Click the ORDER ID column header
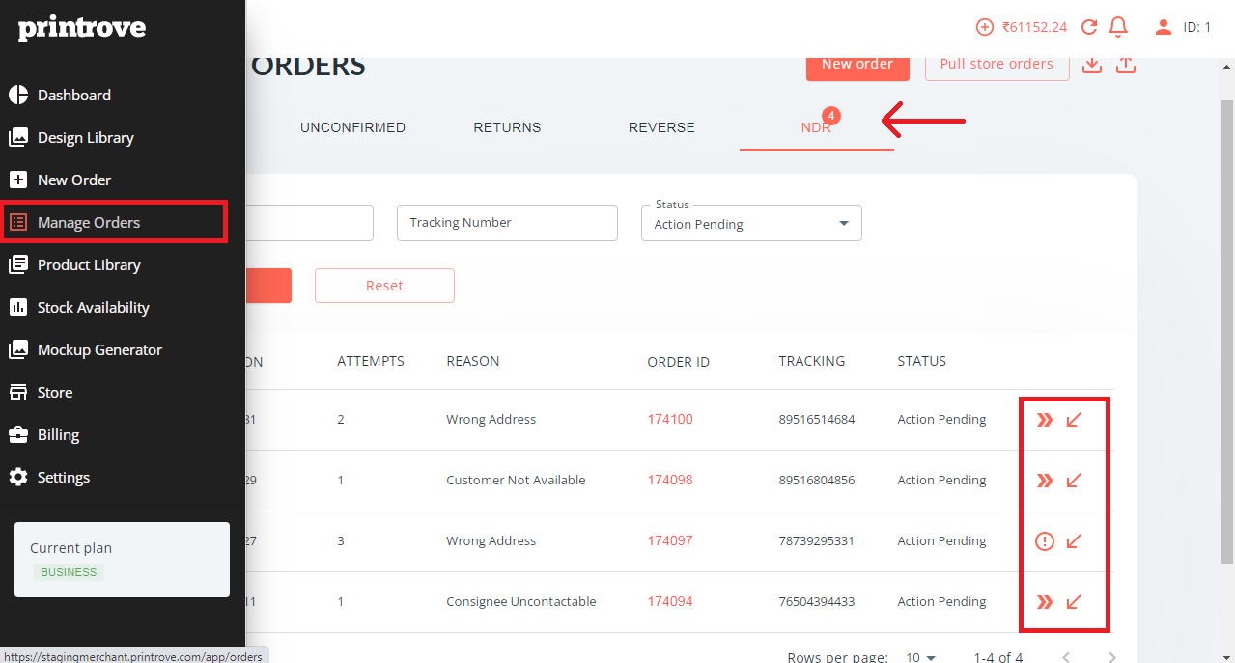The height and width of the screenshot is (663, 1235). coord(679,362)
